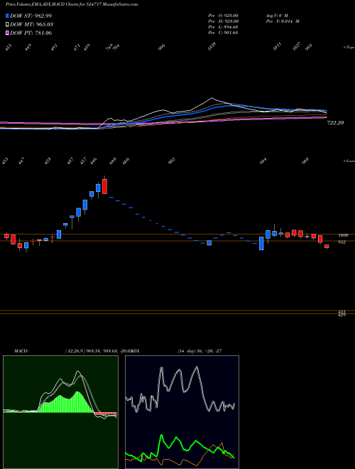Click the 1011 tops label

[x=278, y=46]
